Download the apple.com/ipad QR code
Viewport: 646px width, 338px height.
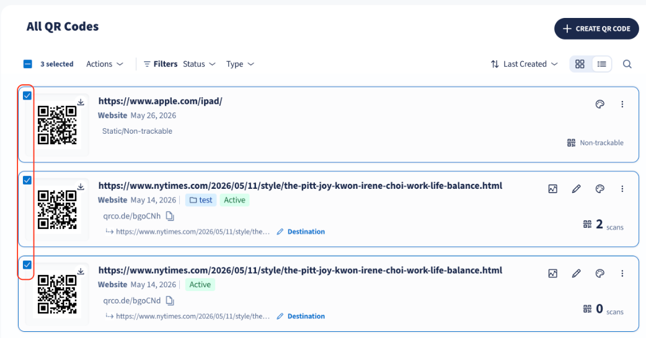[81, 102]
